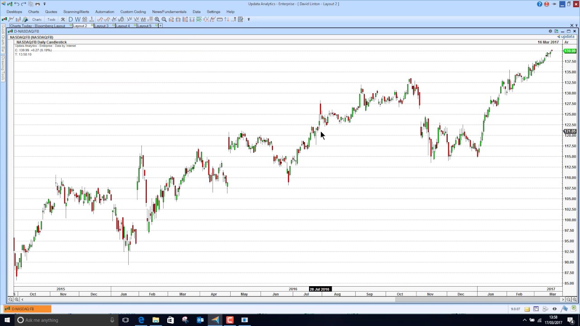Switch chart to Daily with D icon
Screen dimensions: 580x326
coord(71,19)
